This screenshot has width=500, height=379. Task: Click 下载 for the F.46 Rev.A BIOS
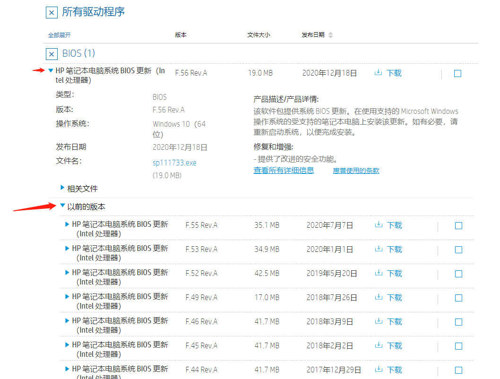click(x=395, y=321)
